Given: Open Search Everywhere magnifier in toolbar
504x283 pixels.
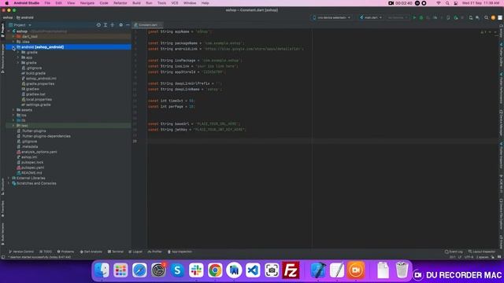Looking at the screenshot, I should click(x=487, y=17).
